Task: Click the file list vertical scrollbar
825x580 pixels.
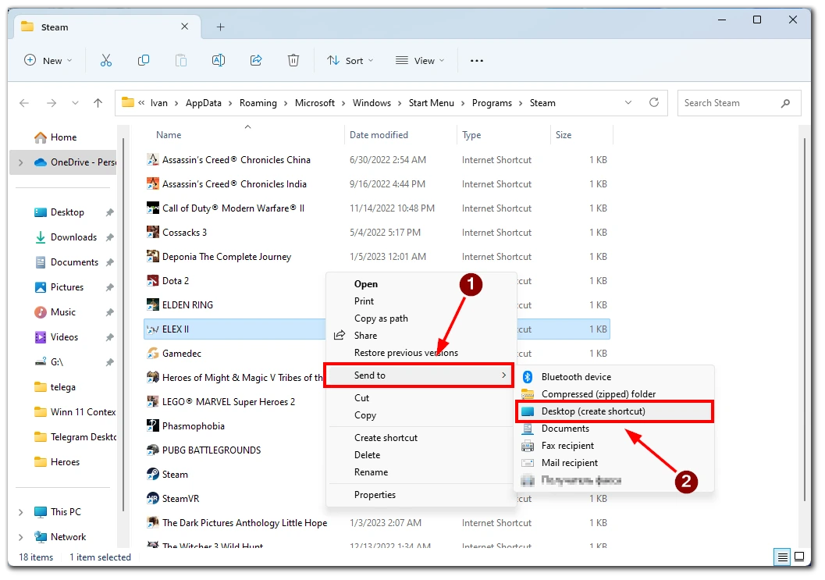Action: (805, 318)
